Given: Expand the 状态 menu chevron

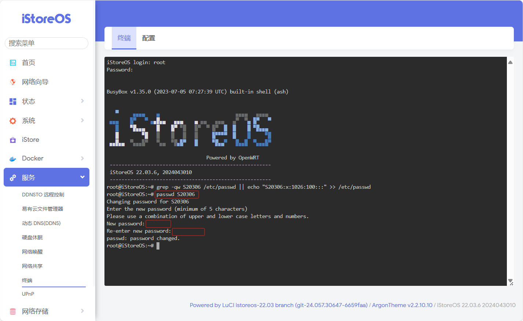Looking at the screenshot, I should click(x=82, y=101).
